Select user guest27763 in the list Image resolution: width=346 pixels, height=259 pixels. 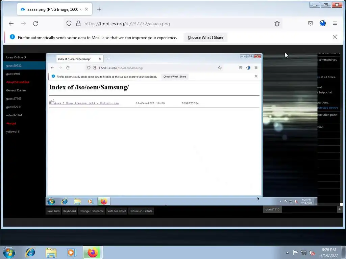(x=24, y=99)
